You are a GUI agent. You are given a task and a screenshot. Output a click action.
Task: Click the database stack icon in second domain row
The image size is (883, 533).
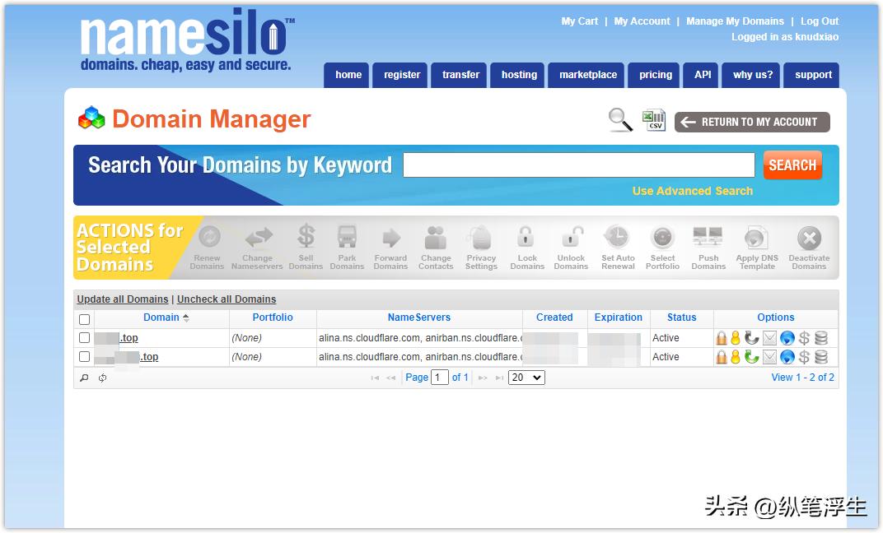(x=821, y=356)
